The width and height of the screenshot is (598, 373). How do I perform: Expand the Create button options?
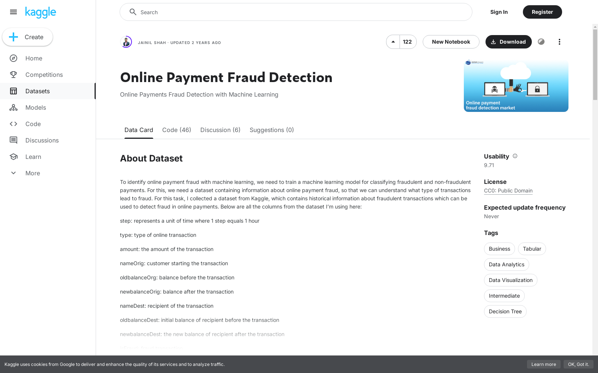click(x=27, y=37)
